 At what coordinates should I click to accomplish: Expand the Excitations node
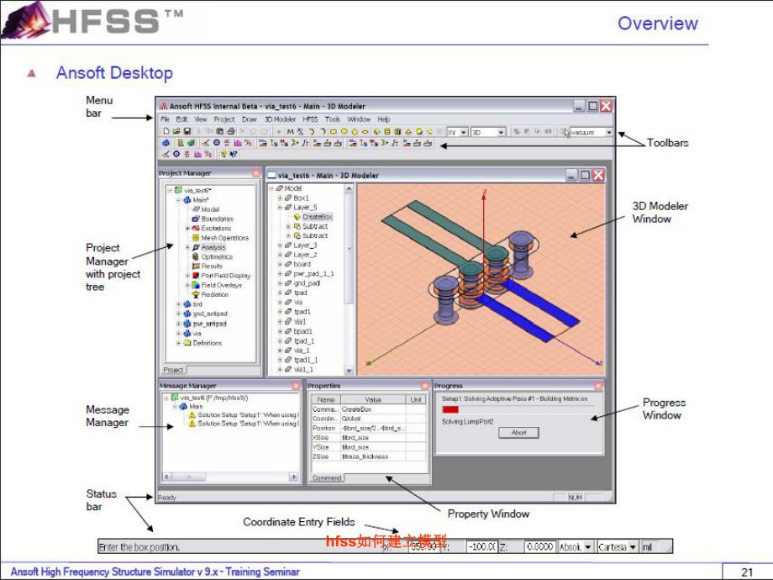tap(187, 228)
